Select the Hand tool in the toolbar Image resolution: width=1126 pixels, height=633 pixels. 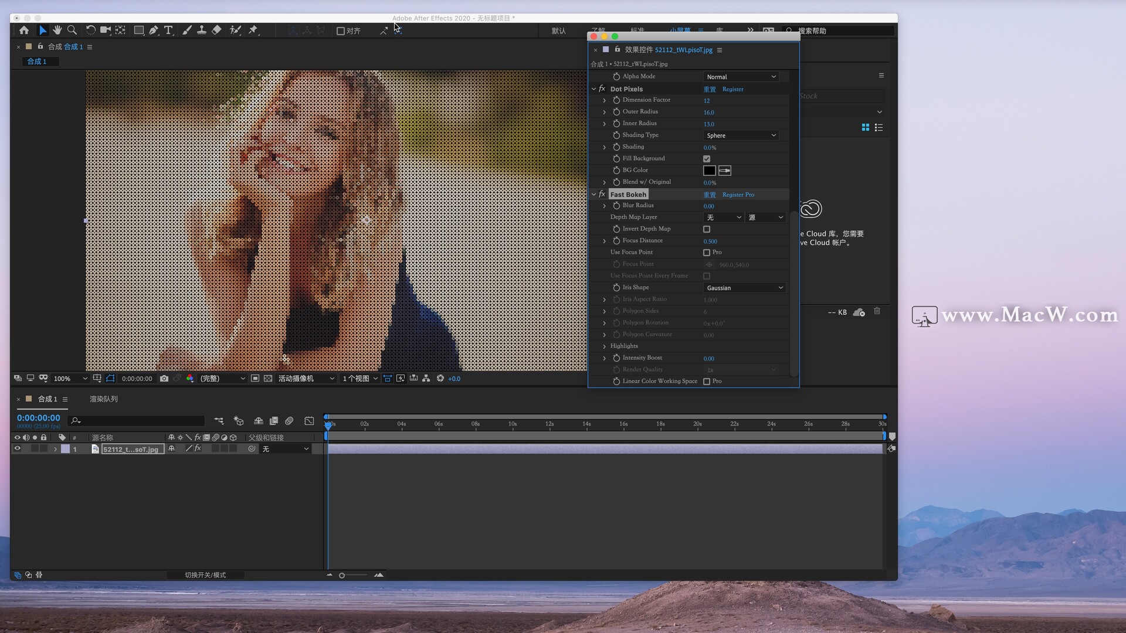pos(57,30)
